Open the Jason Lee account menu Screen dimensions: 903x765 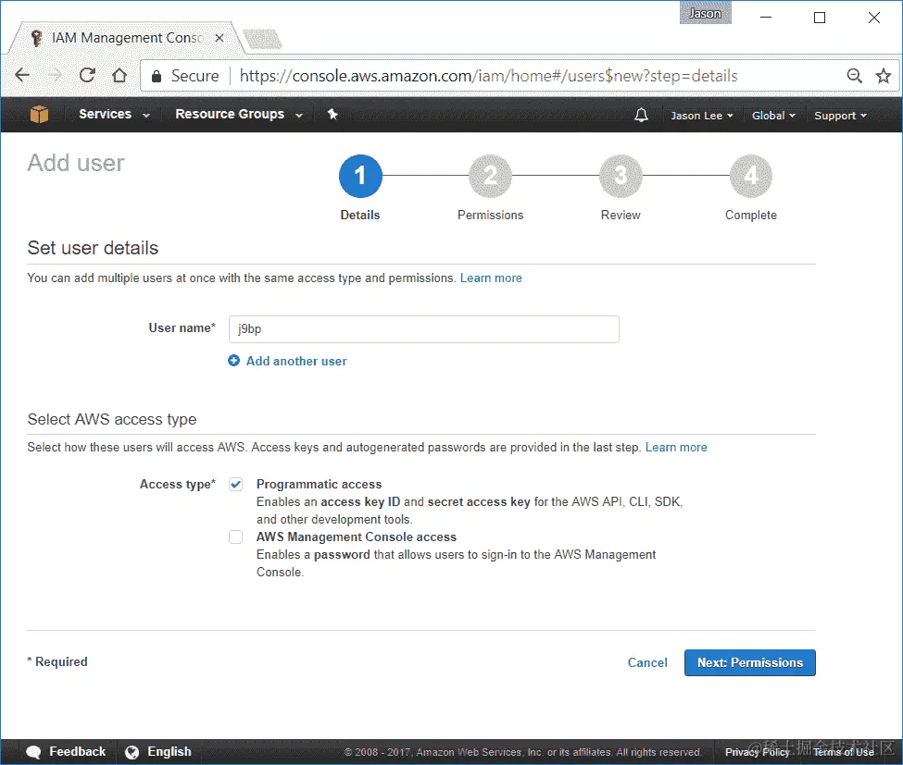click(701, 116)
